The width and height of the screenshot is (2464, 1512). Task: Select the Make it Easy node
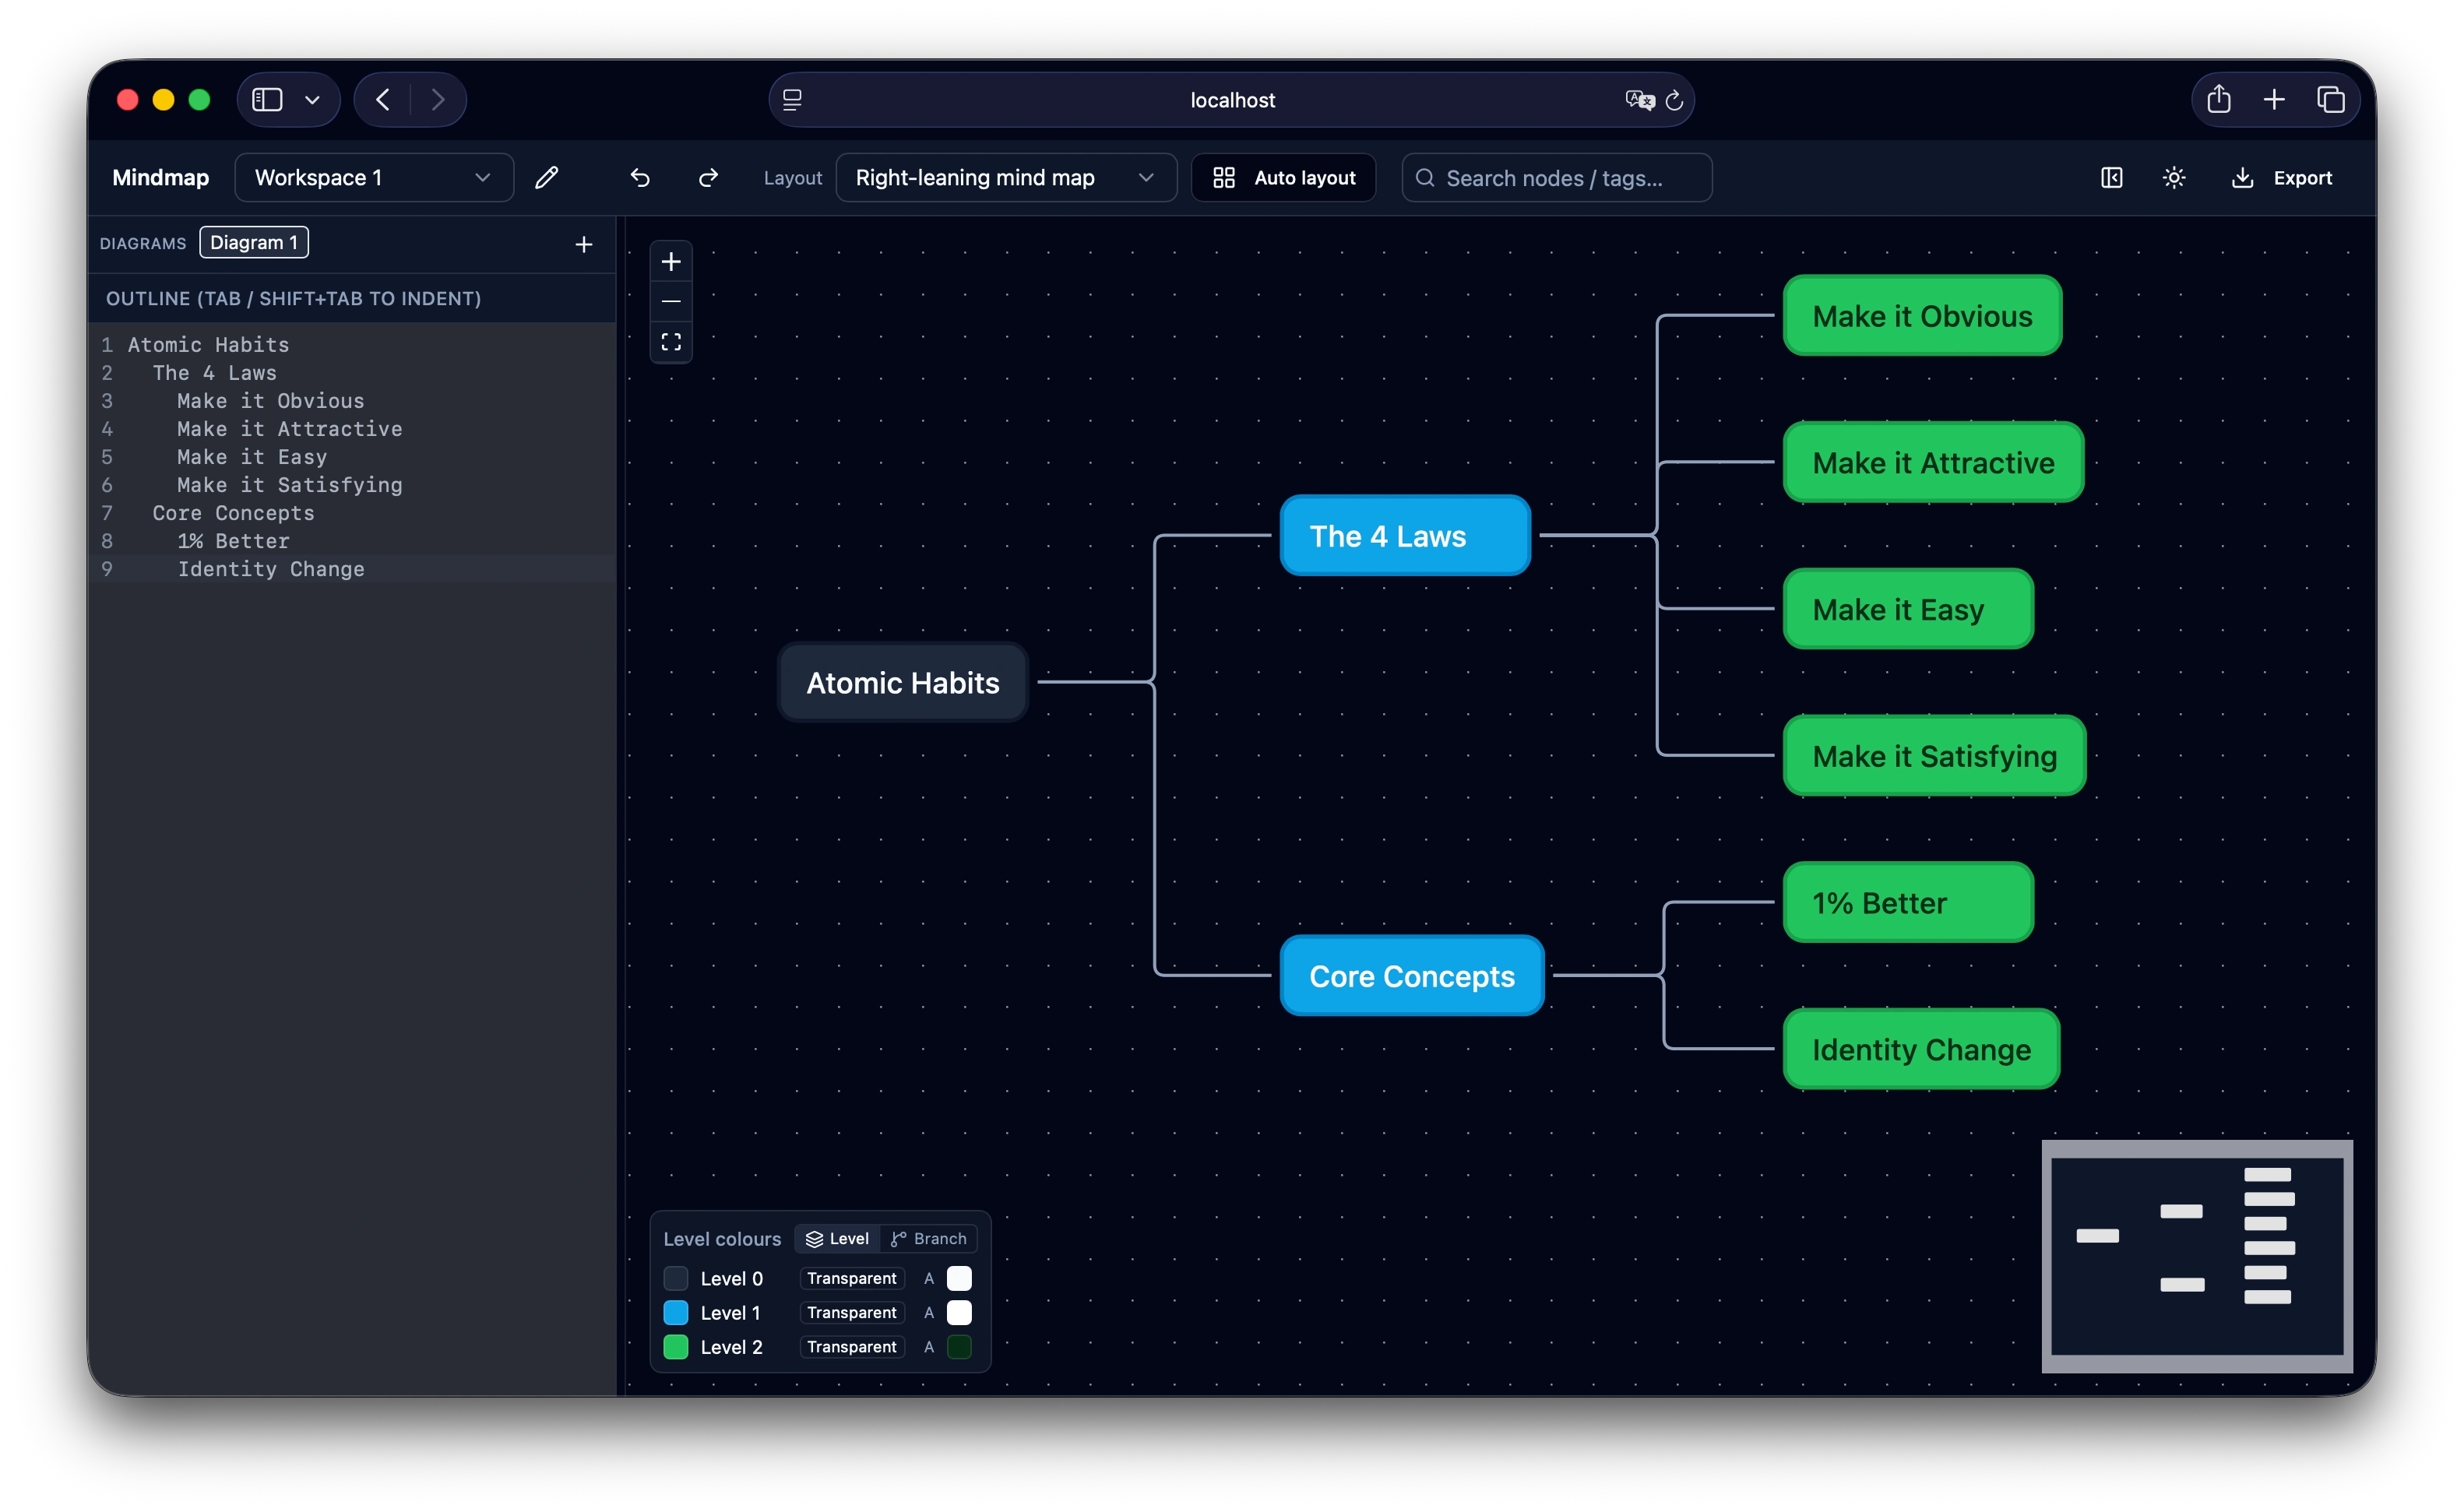1908,608
